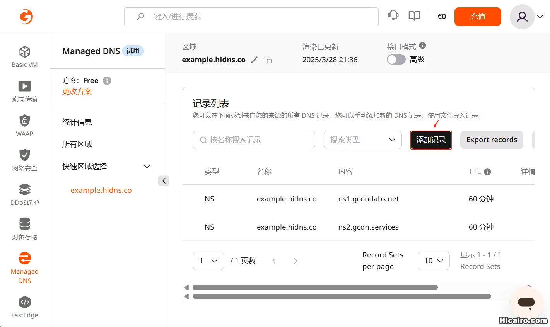Viewport: 550px width, 327px height.
Task: Click the €0 balance
Action: click(442, 17)
